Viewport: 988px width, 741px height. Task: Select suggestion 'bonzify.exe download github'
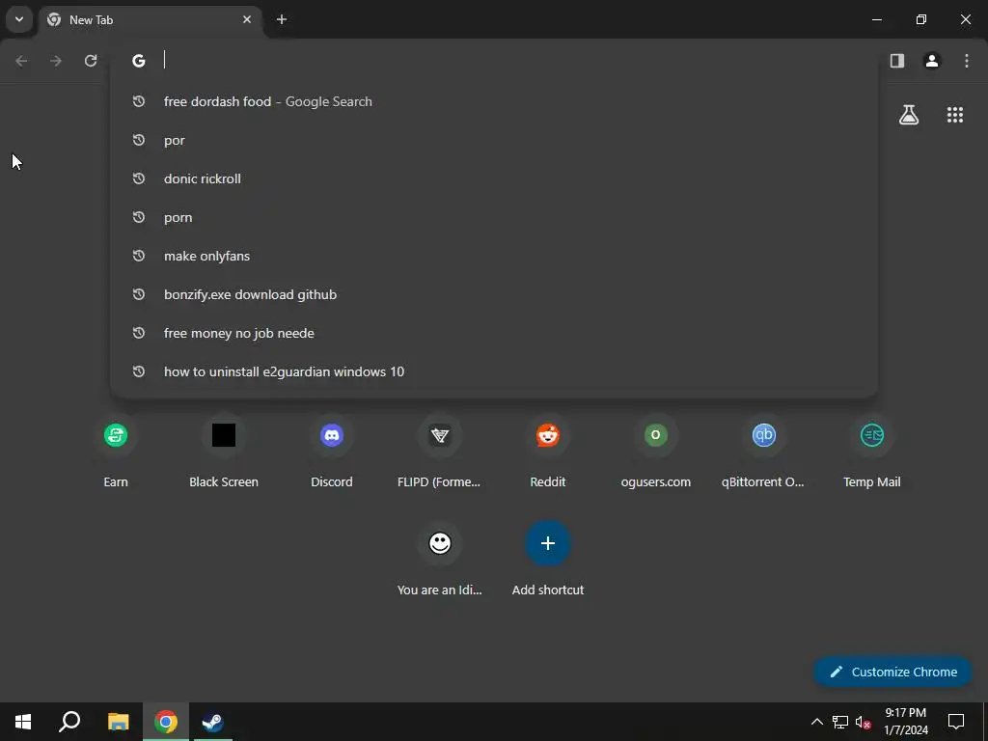tap(494, 294)
